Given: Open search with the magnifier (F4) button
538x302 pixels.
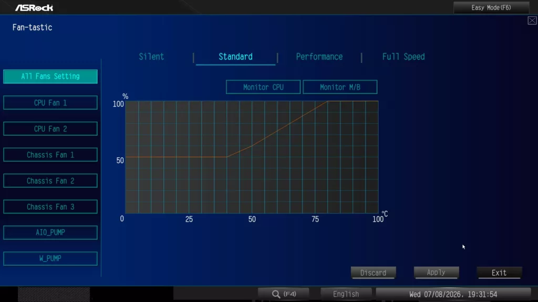Looking at the screenshot, I should (283, 294).
